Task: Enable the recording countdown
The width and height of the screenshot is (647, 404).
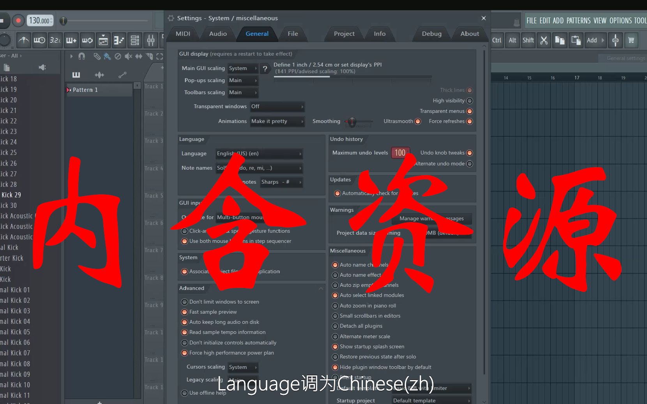Action: point(55,41)
